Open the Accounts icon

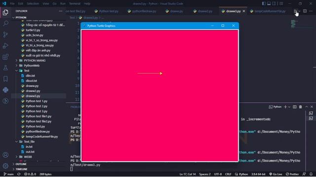pos(5,155)
